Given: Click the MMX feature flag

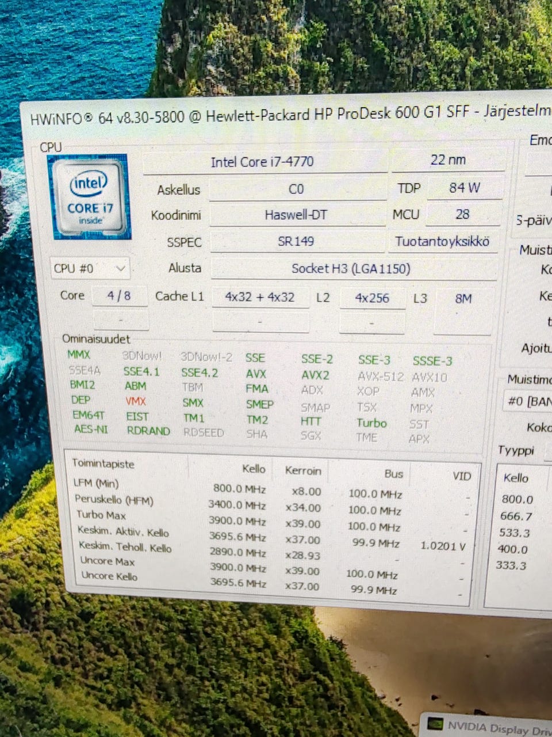Looking at the screenshot, I should 79,355.
